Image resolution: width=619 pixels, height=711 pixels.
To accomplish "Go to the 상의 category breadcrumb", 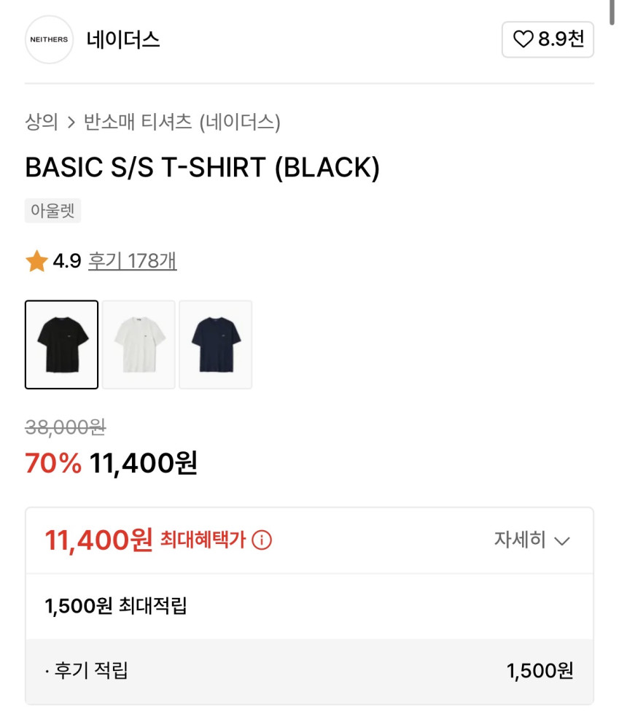I will (x=42, y=122).
